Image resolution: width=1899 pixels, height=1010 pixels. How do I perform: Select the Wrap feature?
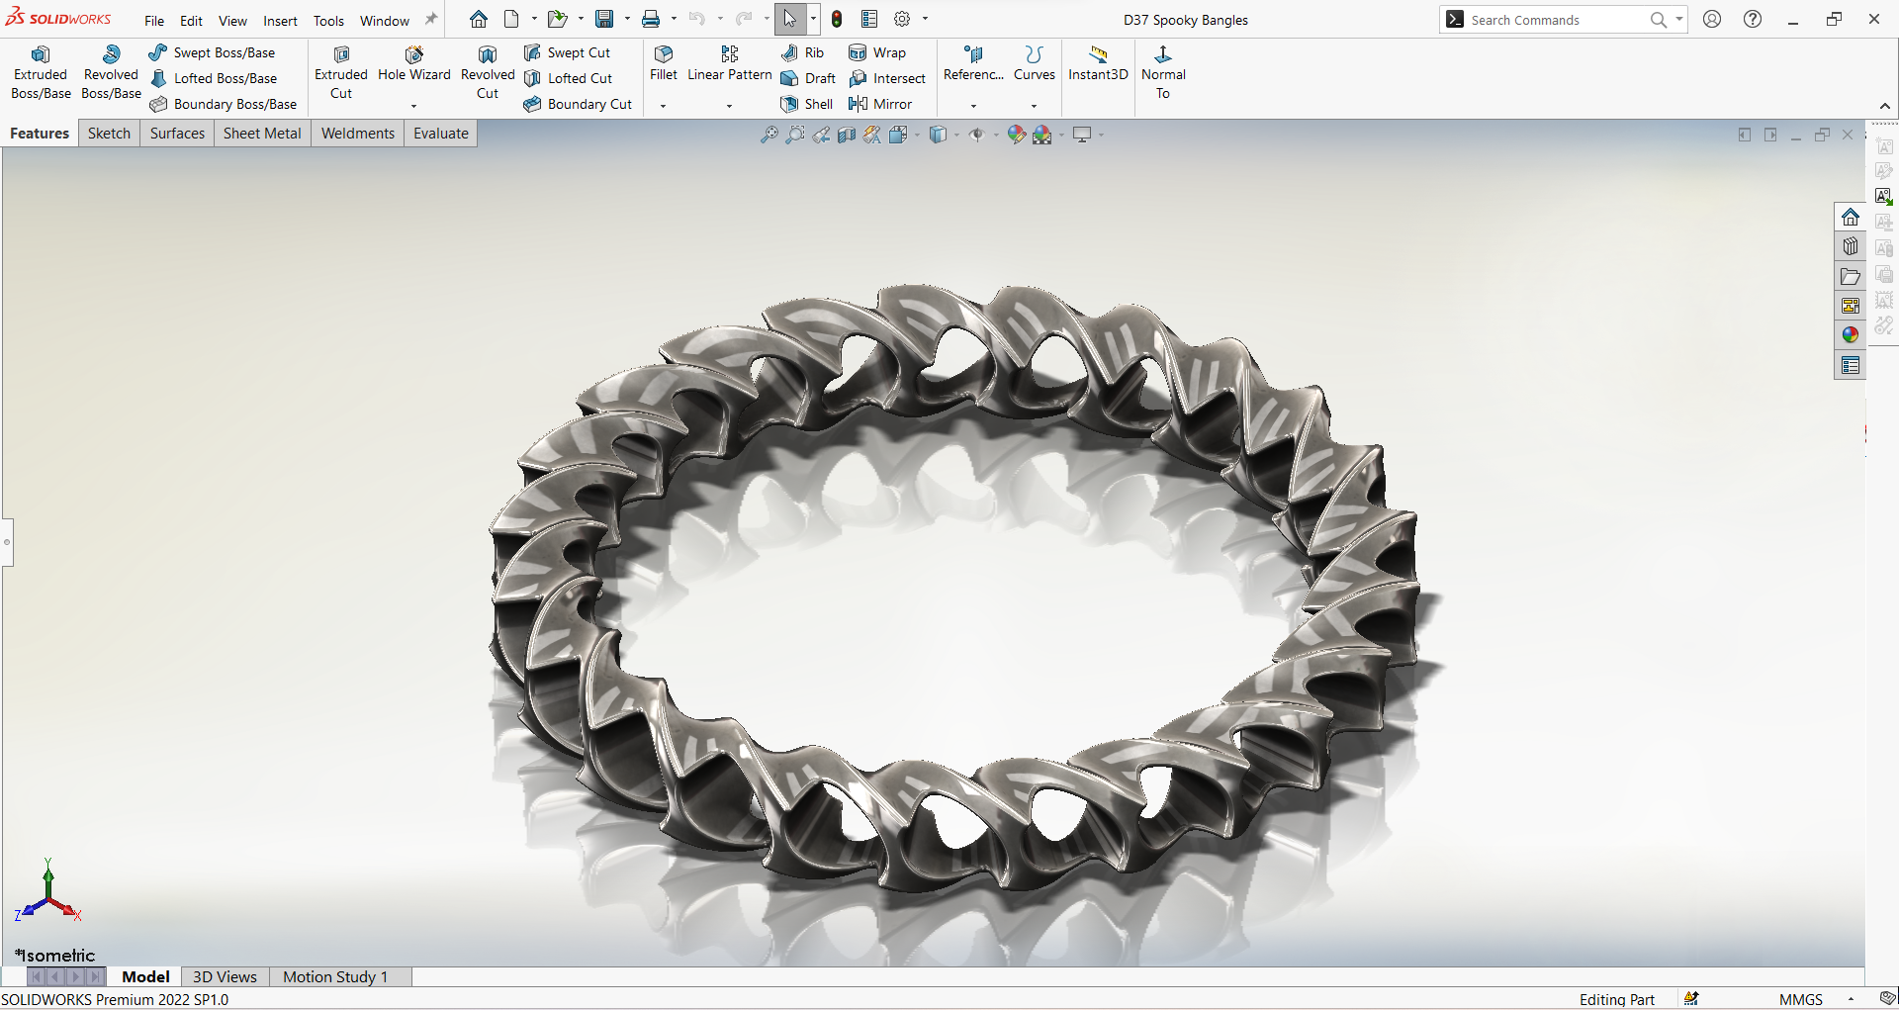877,52
